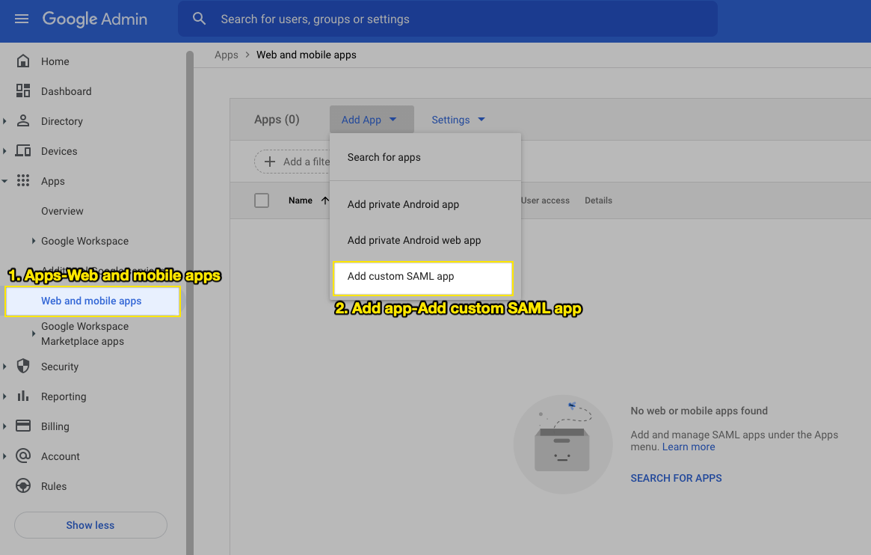
Task: Click Web and mobile apps breadcrumb text
Action: (x=306, y=55)
